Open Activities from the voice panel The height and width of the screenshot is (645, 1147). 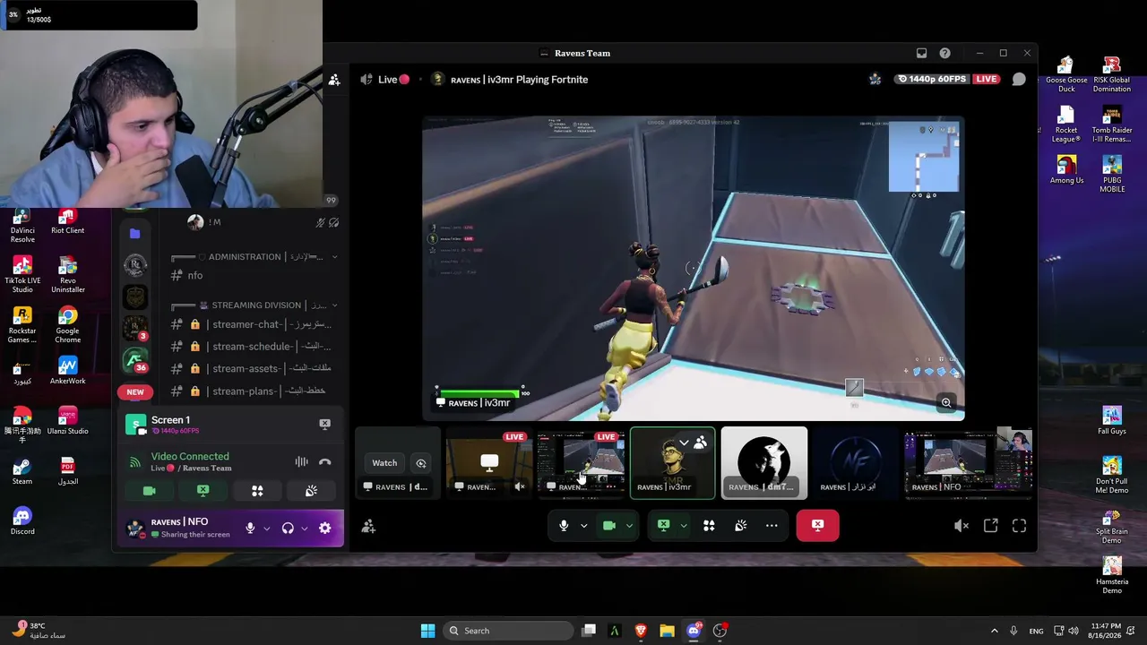tap(257, 491)
